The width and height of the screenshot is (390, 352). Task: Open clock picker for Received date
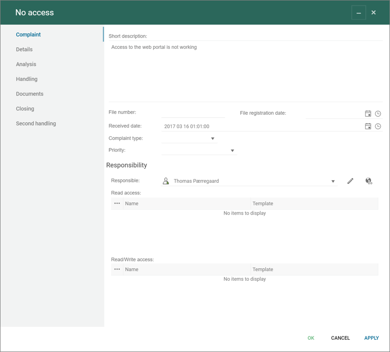(378, 126)
